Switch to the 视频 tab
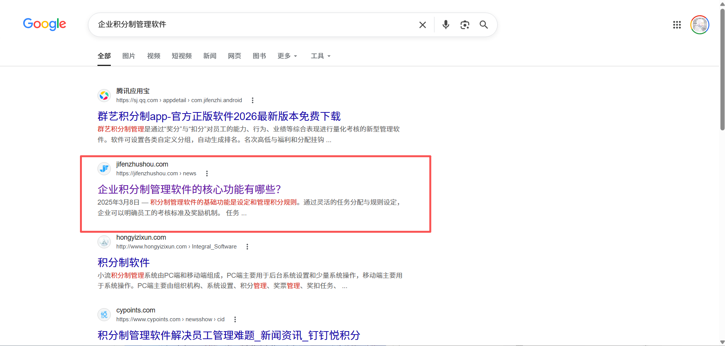The width and height of the screenshot is (725, 346). (x=153, y=56)
